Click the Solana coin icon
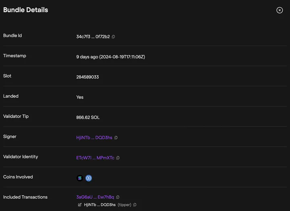 click(80, 178)
